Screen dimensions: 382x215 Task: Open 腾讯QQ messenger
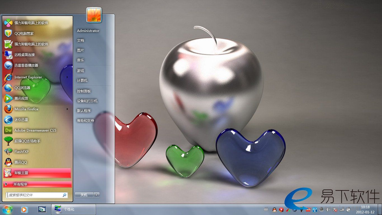[x=37, y=162]
